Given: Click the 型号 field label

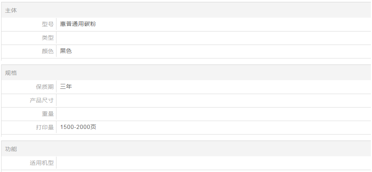Looking at the screenshot, I should [x=47, y=24].
